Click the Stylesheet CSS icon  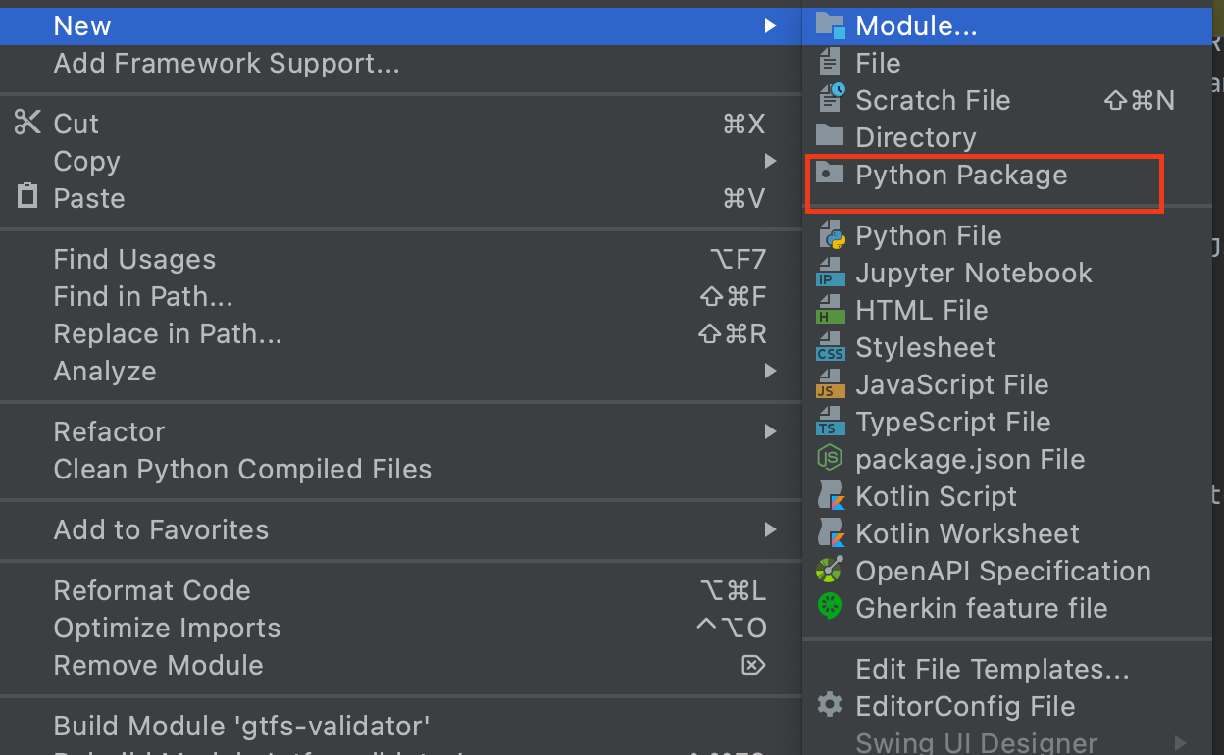[831, 348]
